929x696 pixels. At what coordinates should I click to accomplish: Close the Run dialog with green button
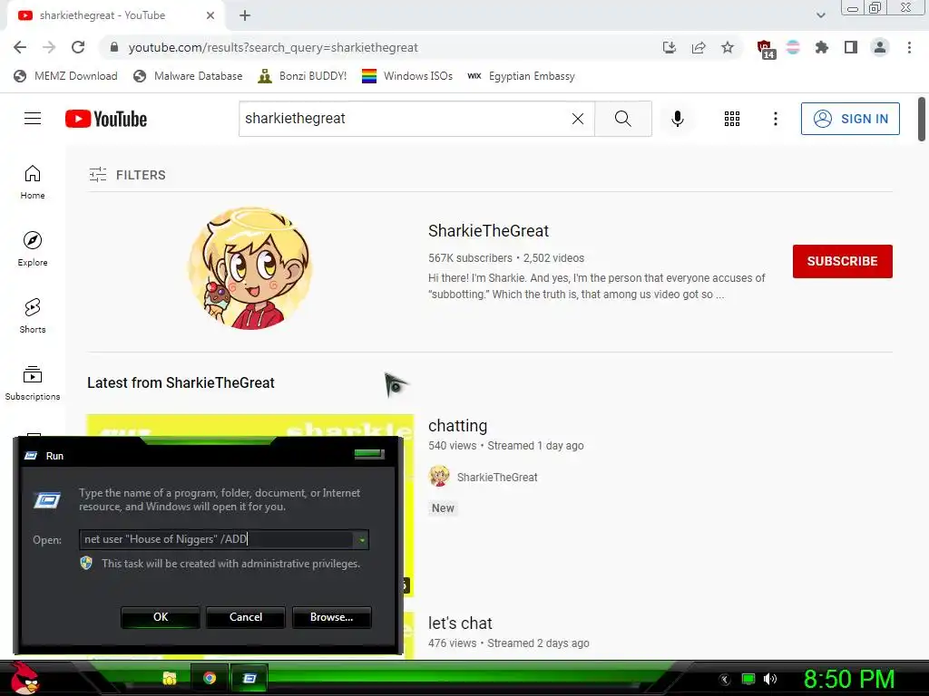369,454
